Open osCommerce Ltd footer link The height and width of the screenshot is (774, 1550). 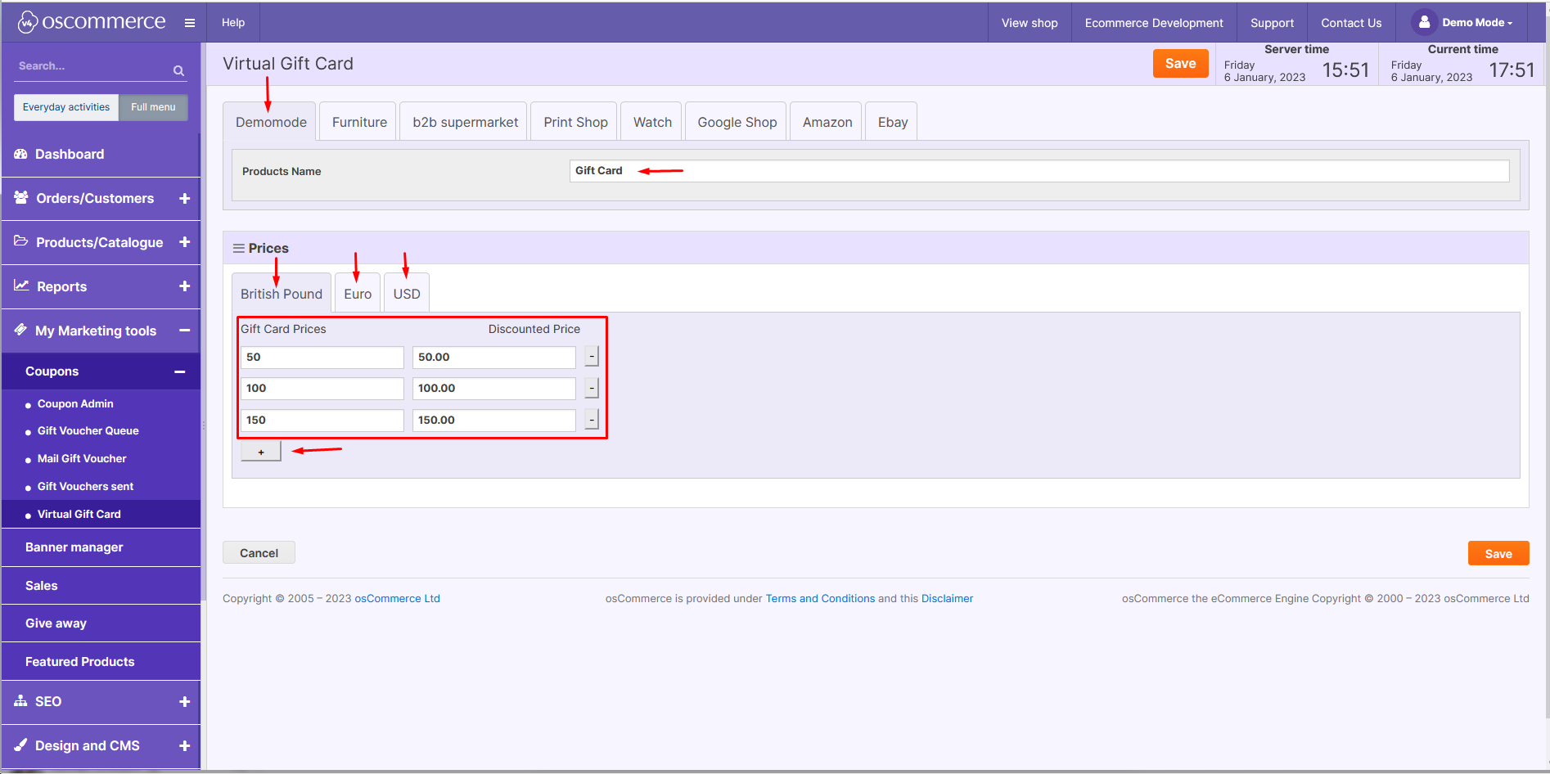click(397, 598)
